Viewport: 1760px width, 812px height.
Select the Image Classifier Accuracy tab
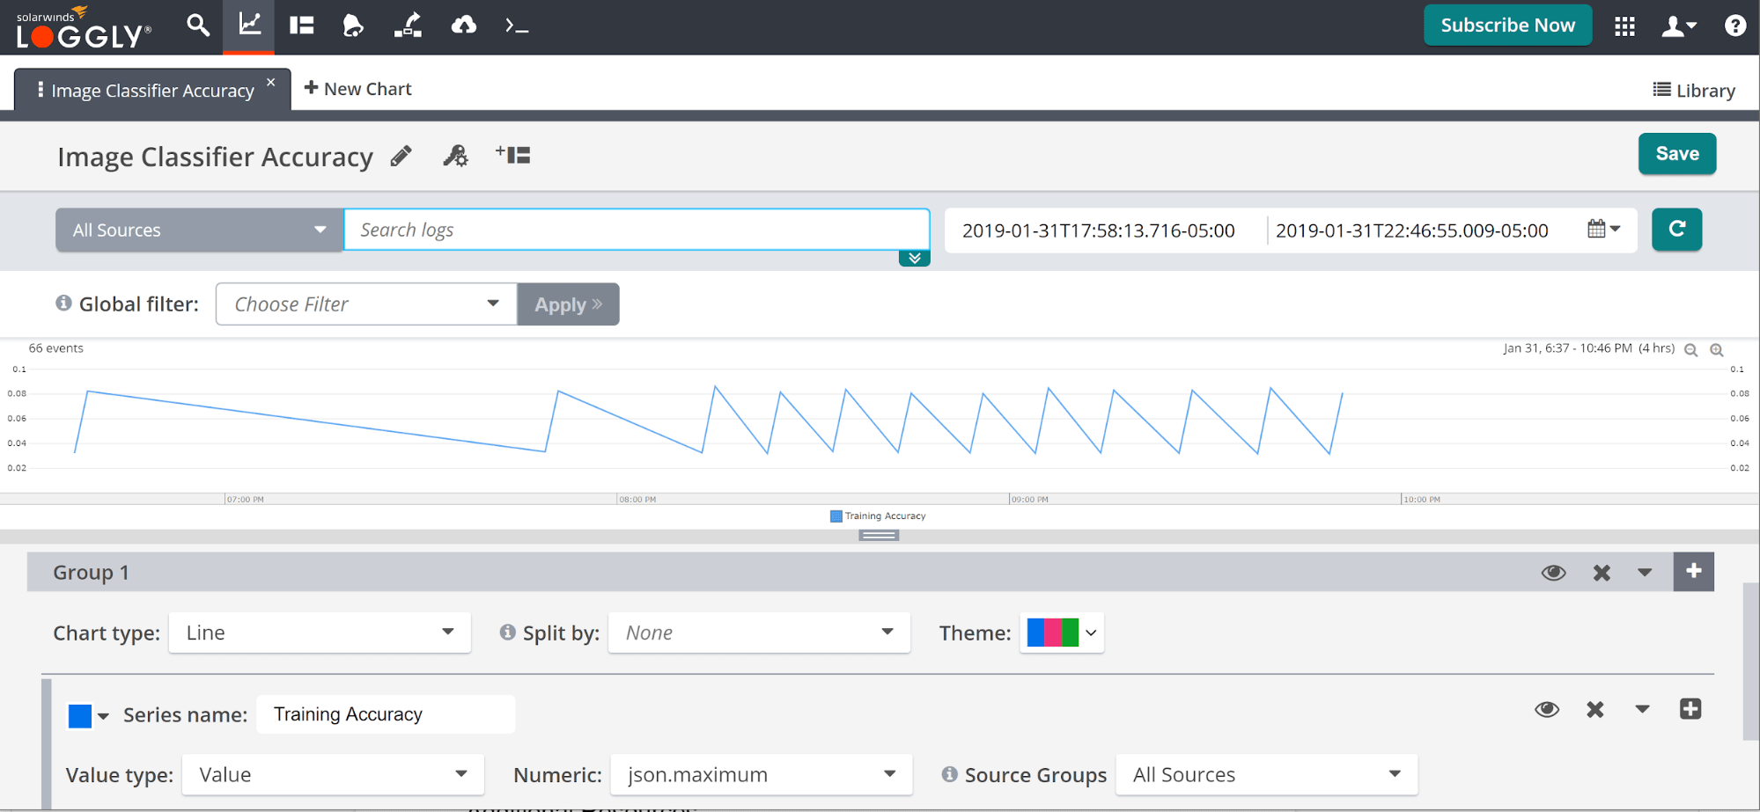tap(152, 91)
